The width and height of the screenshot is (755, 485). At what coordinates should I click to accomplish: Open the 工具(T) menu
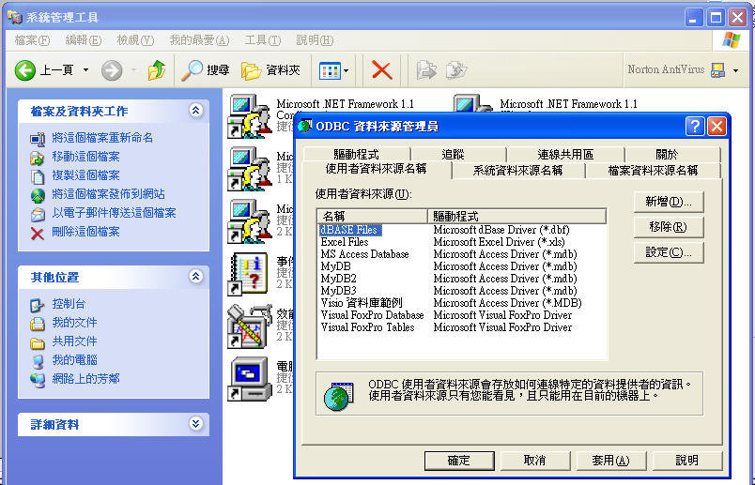(x=262, y=40)
